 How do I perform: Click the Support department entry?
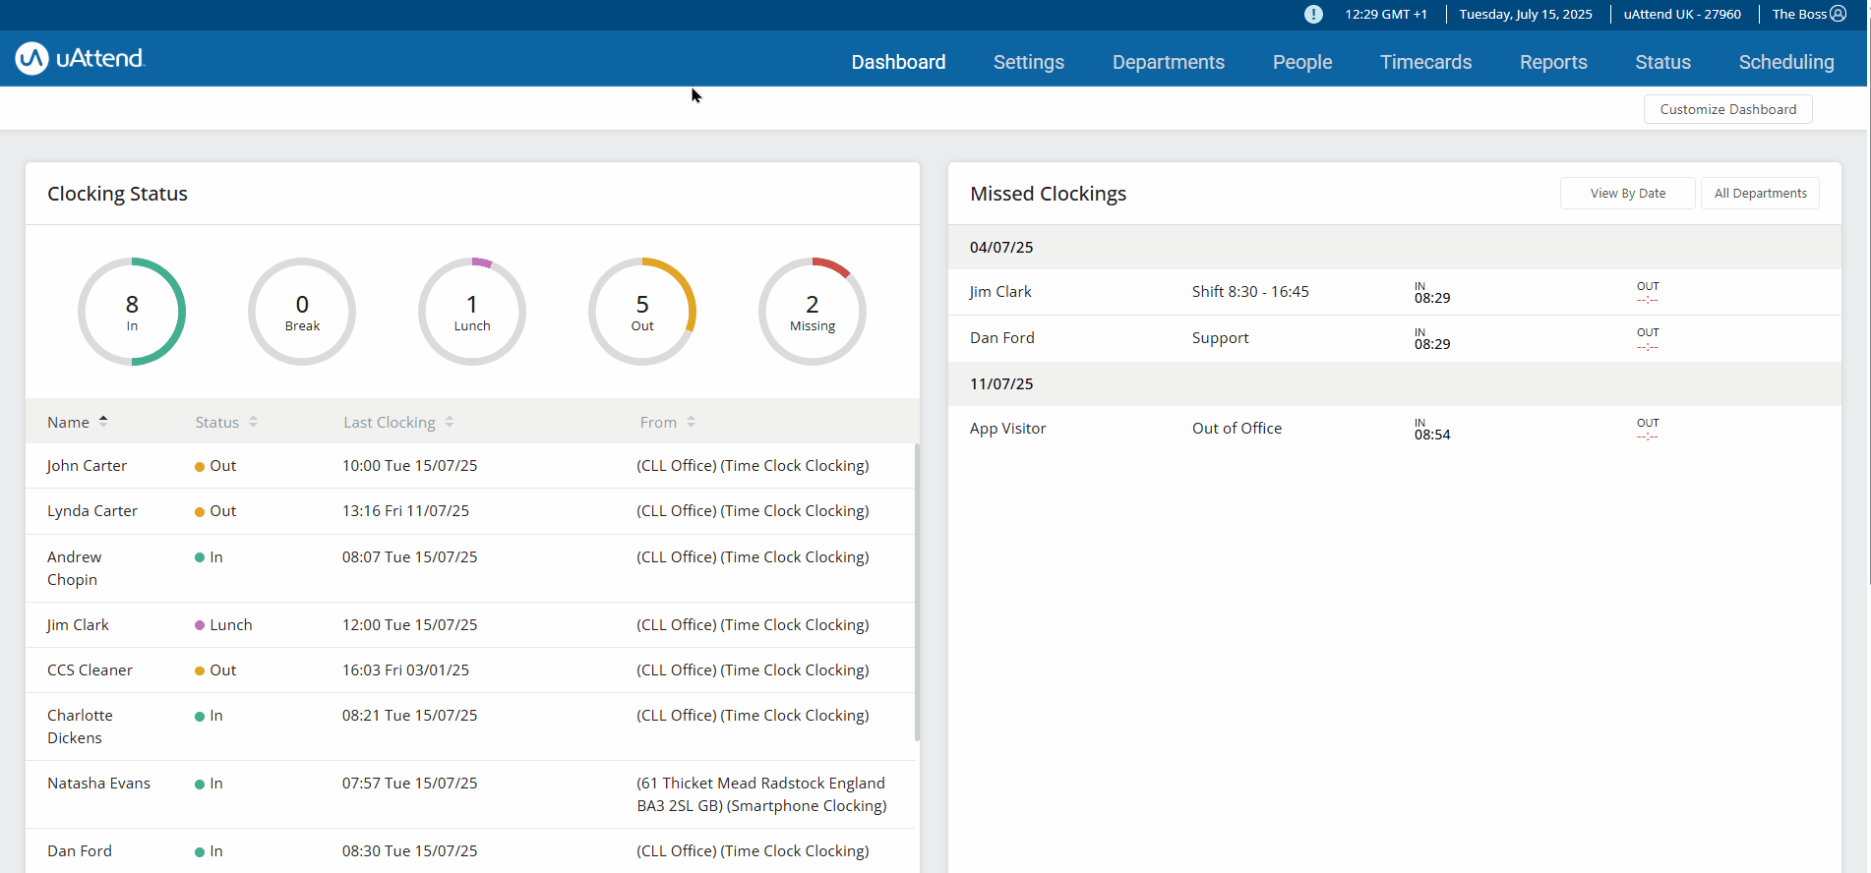1220,337
